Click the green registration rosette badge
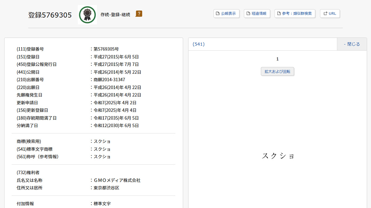This screenshot has width=371, height=208. pos(87,15)
